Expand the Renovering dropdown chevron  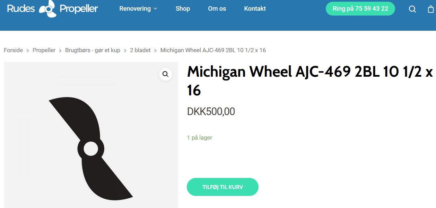(155, 9)
